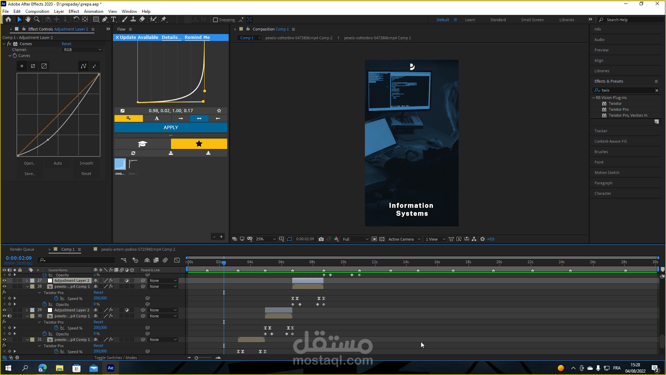
Task: Click the curve pencil draw icon
Action: point(94,66)
